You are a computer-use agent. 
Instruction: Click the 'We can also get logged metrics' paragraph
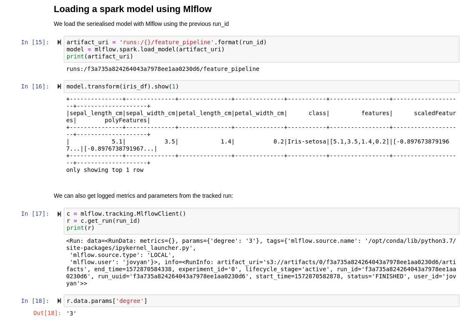pyautogui.click(x=143, y=196)
